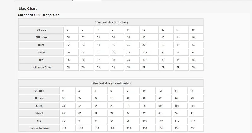The height and width of the screenshot is (133, 252).
Task: Click hip value 40.5 in inches table
Action: [x=145, y=60]
